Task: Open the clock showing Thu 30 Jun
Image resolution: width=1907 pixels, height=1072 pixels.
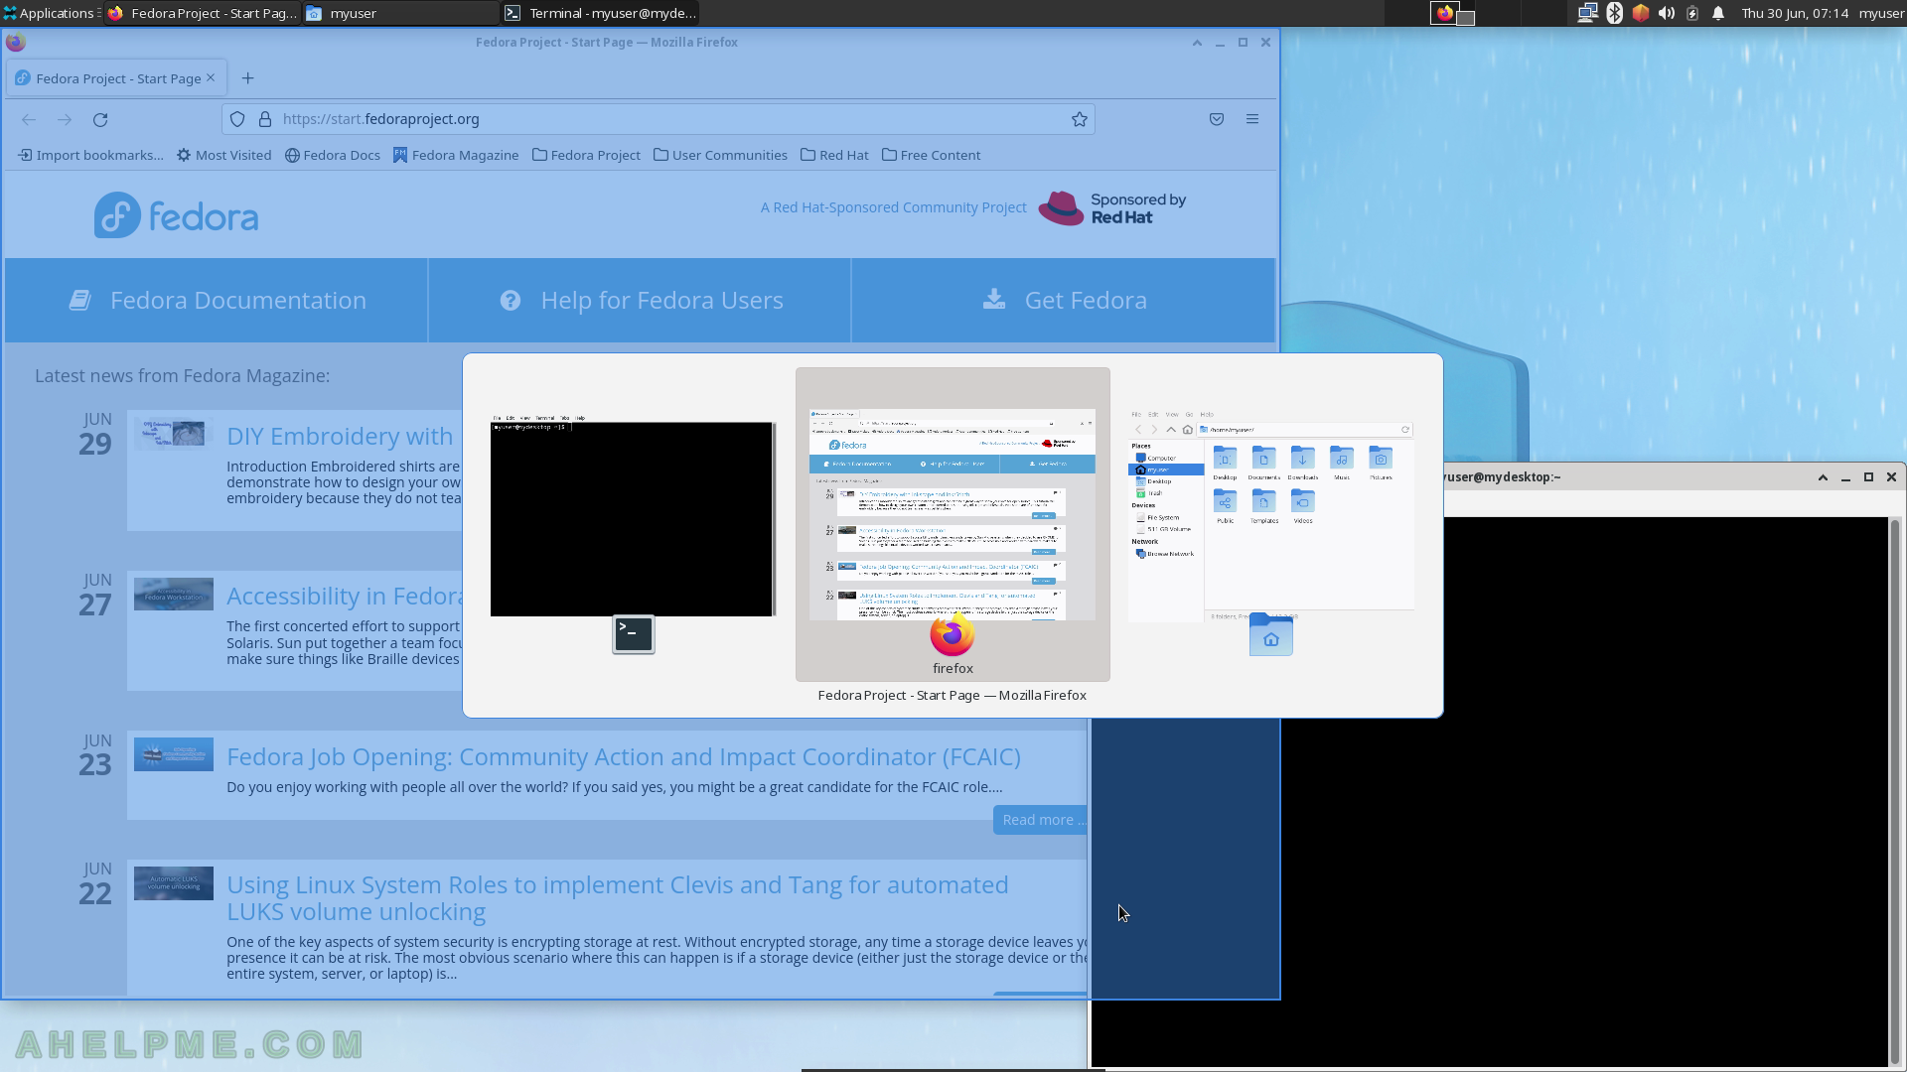Action: click(x=1795, y=13)
